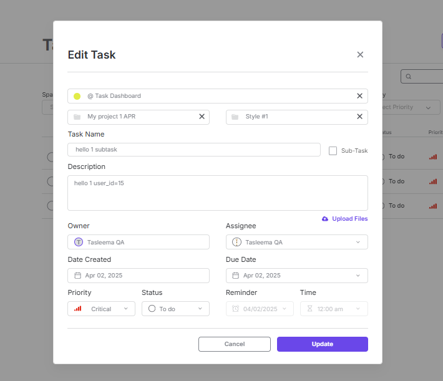Click the yellow space color dot
Viewport: 443px width, 381px height.
click(x=77, y=96)
